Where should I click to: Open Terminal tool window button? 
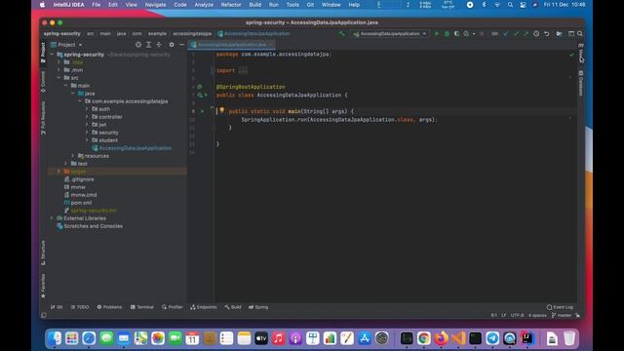142,307
